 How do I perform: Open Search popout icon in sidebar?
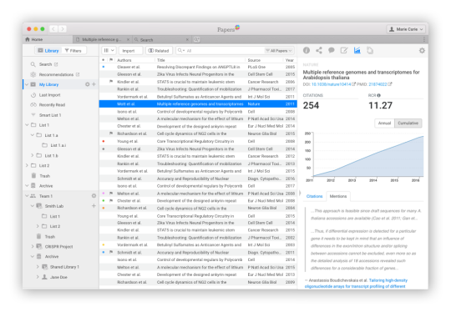[x=57, y=64]
